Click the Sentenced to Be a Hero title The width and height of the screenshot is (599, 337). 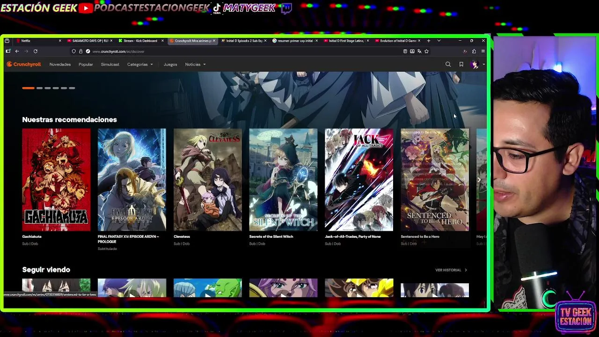[420, 236]
